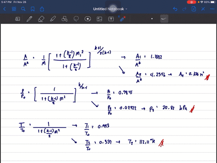Add a new page

click(x=193, y=9)
